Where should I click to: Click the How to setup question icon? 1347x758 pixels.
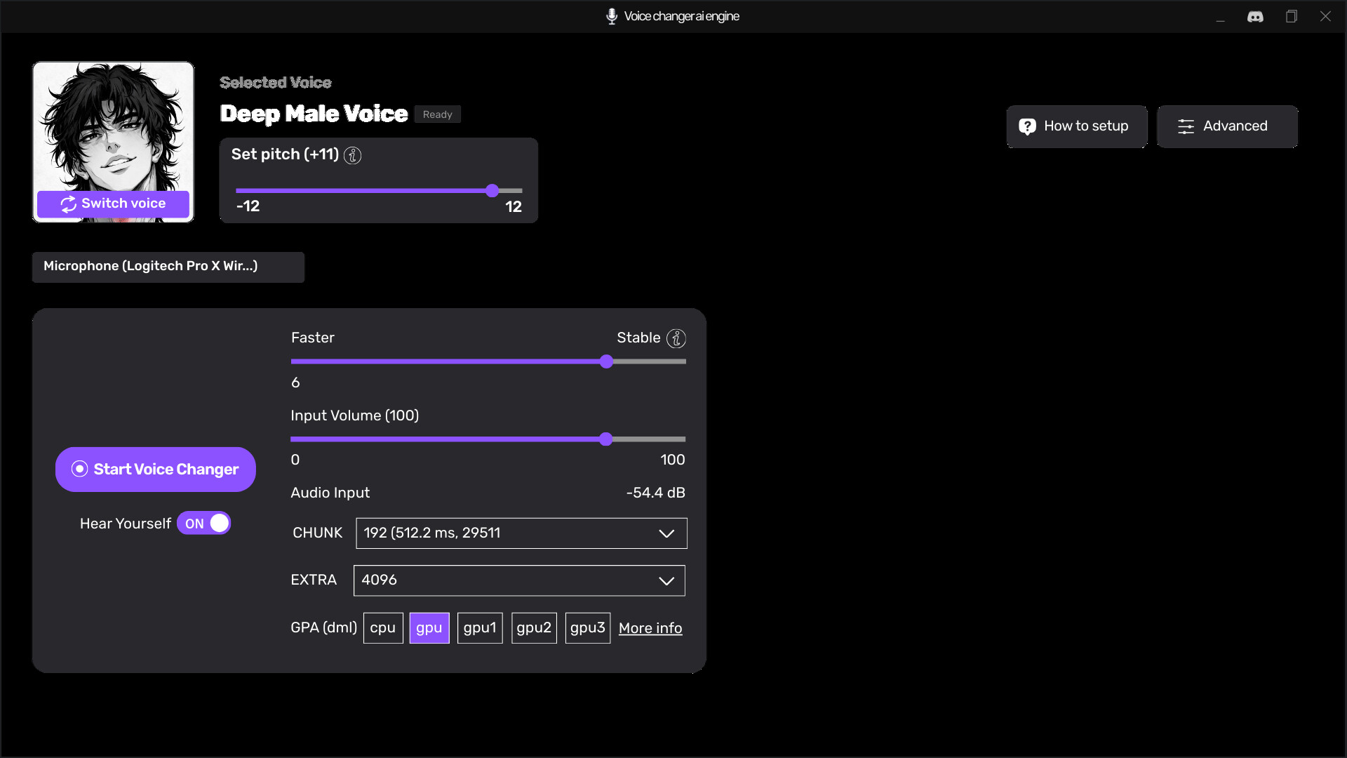[x=1027, y=126]
